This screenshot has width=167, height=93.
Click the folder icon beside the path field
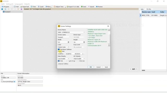point(15,82)
